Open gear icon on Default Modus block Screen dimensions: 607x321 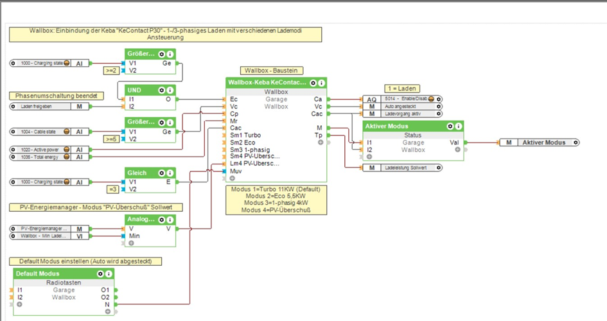click(100, 273)
